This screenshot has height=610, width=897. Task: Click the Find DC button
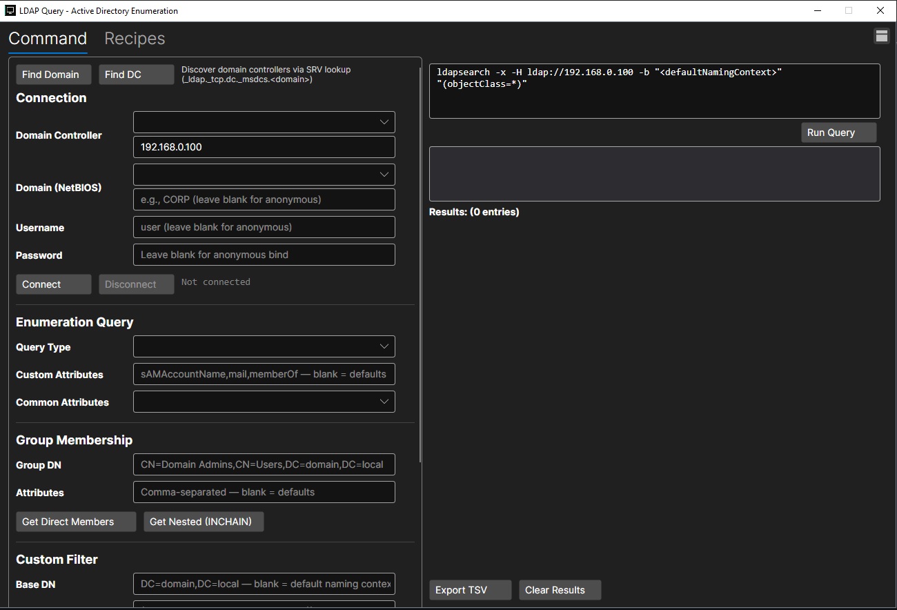tap(137, 75)
